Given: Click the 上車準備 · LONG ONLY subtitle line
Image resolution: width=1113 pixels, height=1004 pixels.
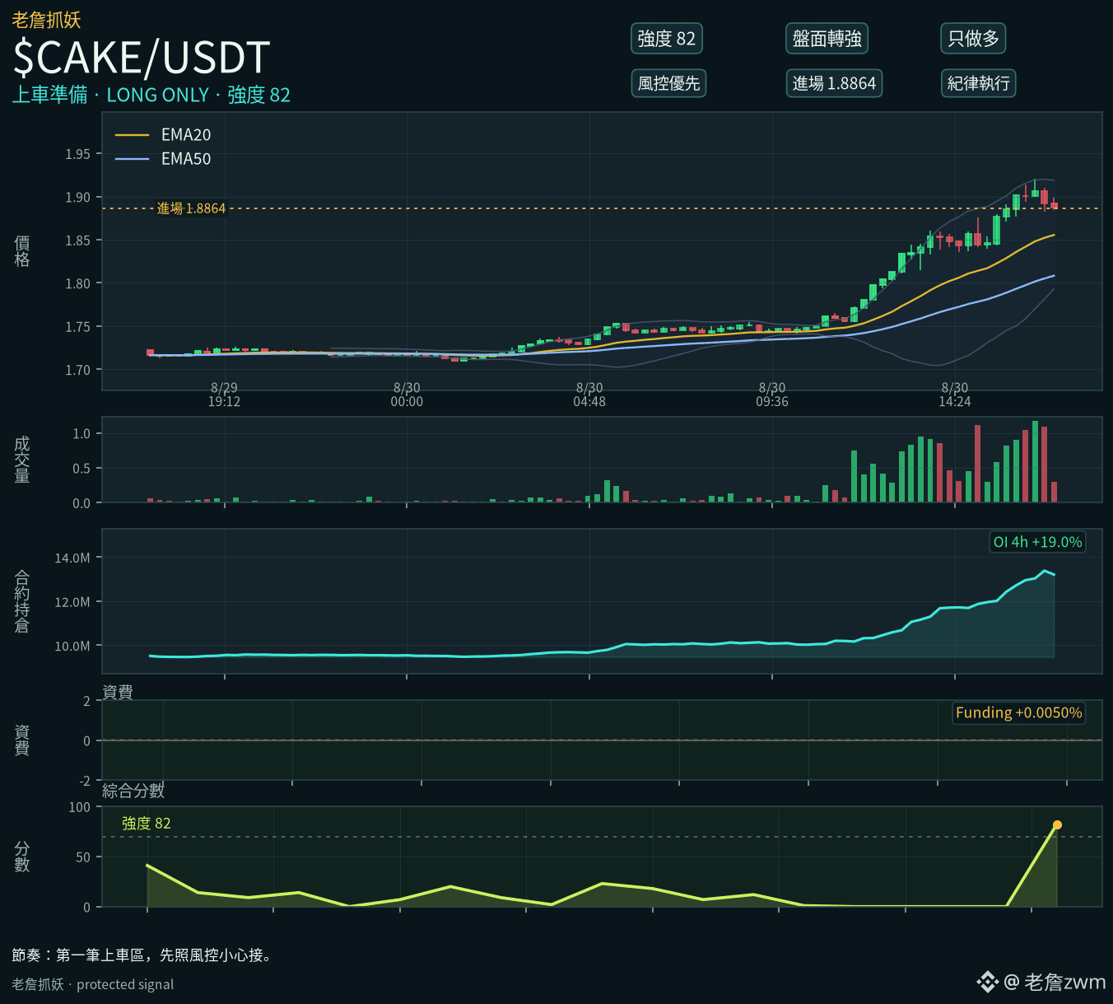Looking at the screenshot, I should [151, 95].
